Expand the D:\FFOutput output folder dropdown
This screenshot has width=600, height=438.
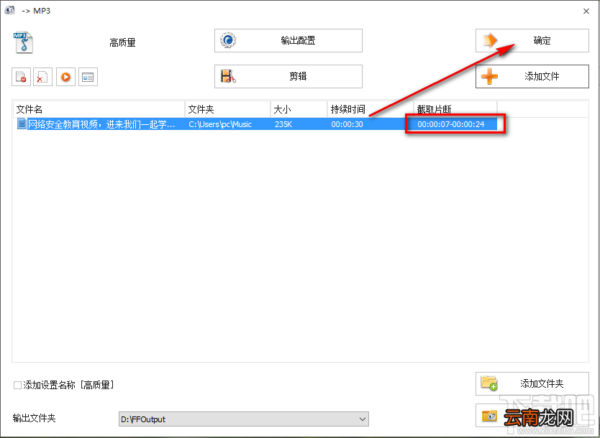pos(363,419)
